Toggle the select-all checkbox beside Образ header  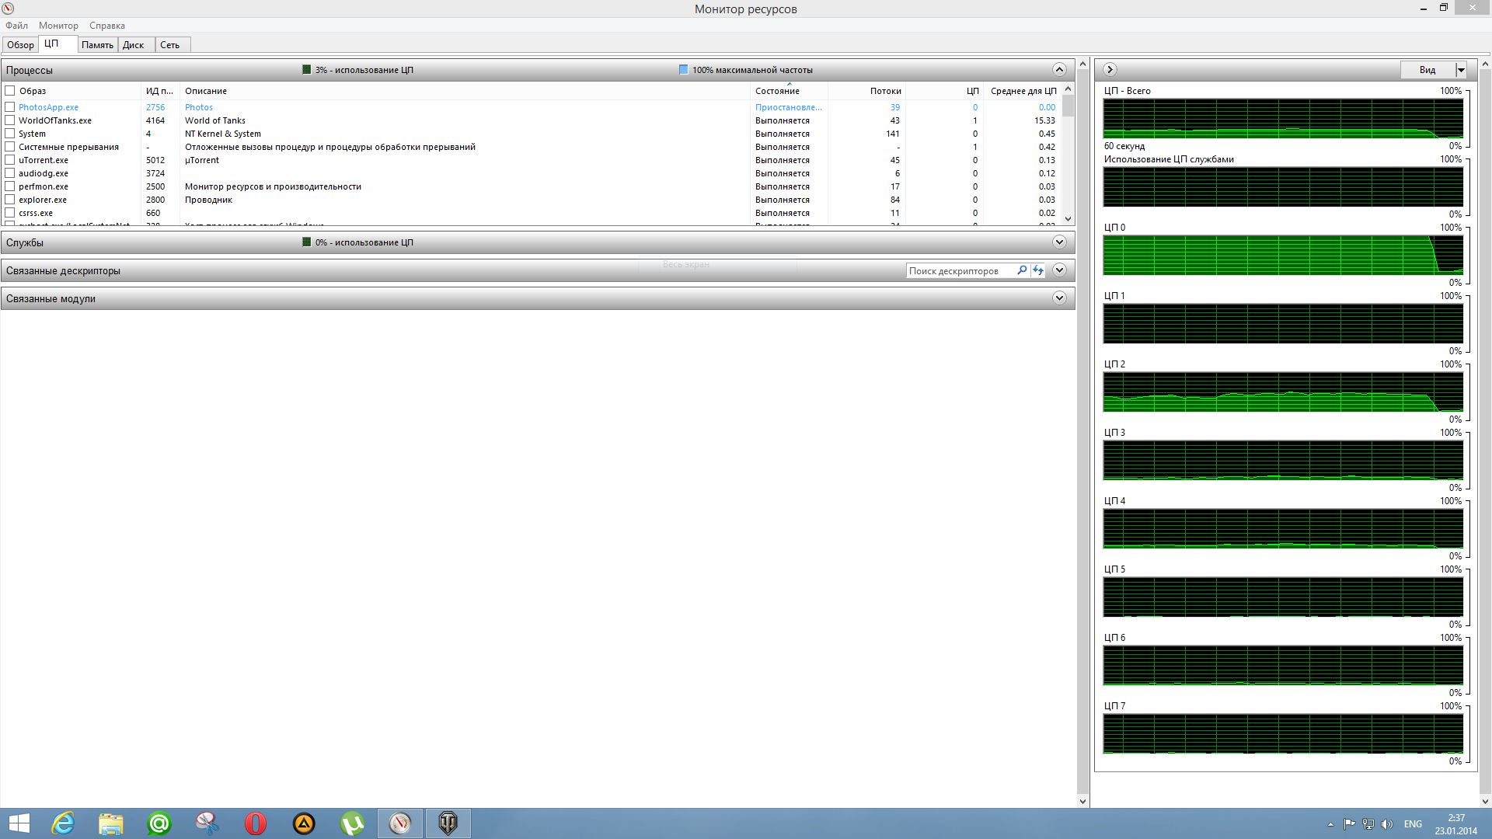click(x=10, y=91)
